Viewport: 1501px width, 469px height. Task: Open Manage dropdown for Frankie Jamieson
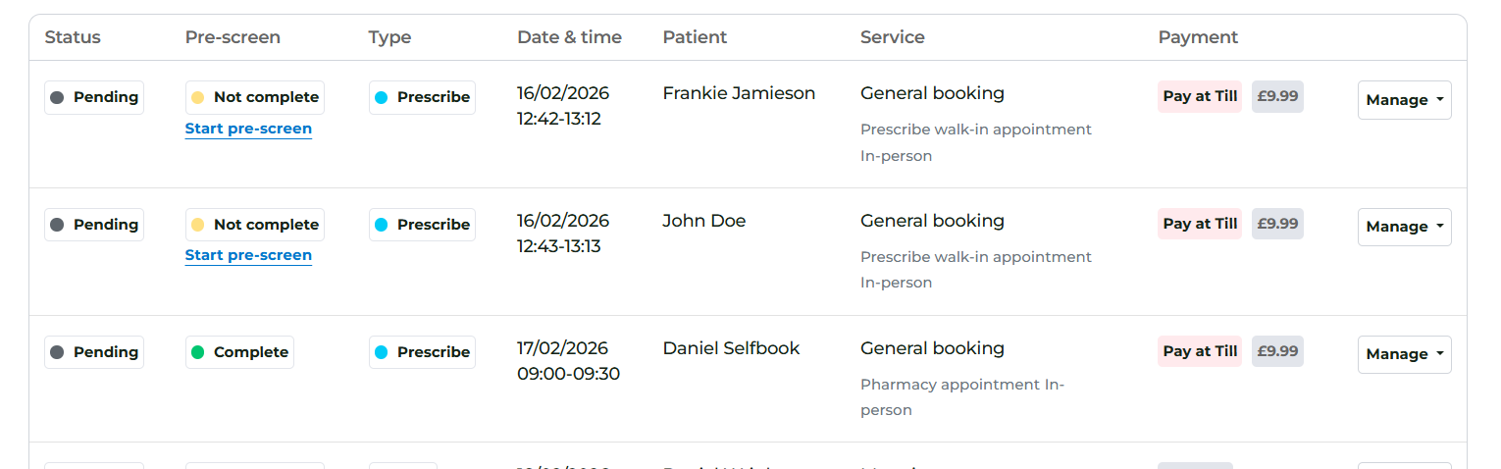click(x=1404, y=100)
